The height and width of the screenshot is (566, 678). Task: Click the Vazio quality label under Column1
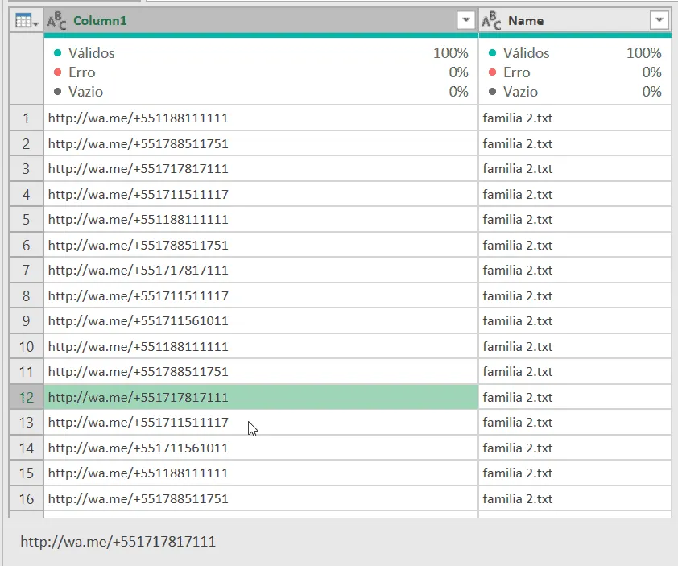(x=85, y=92)
